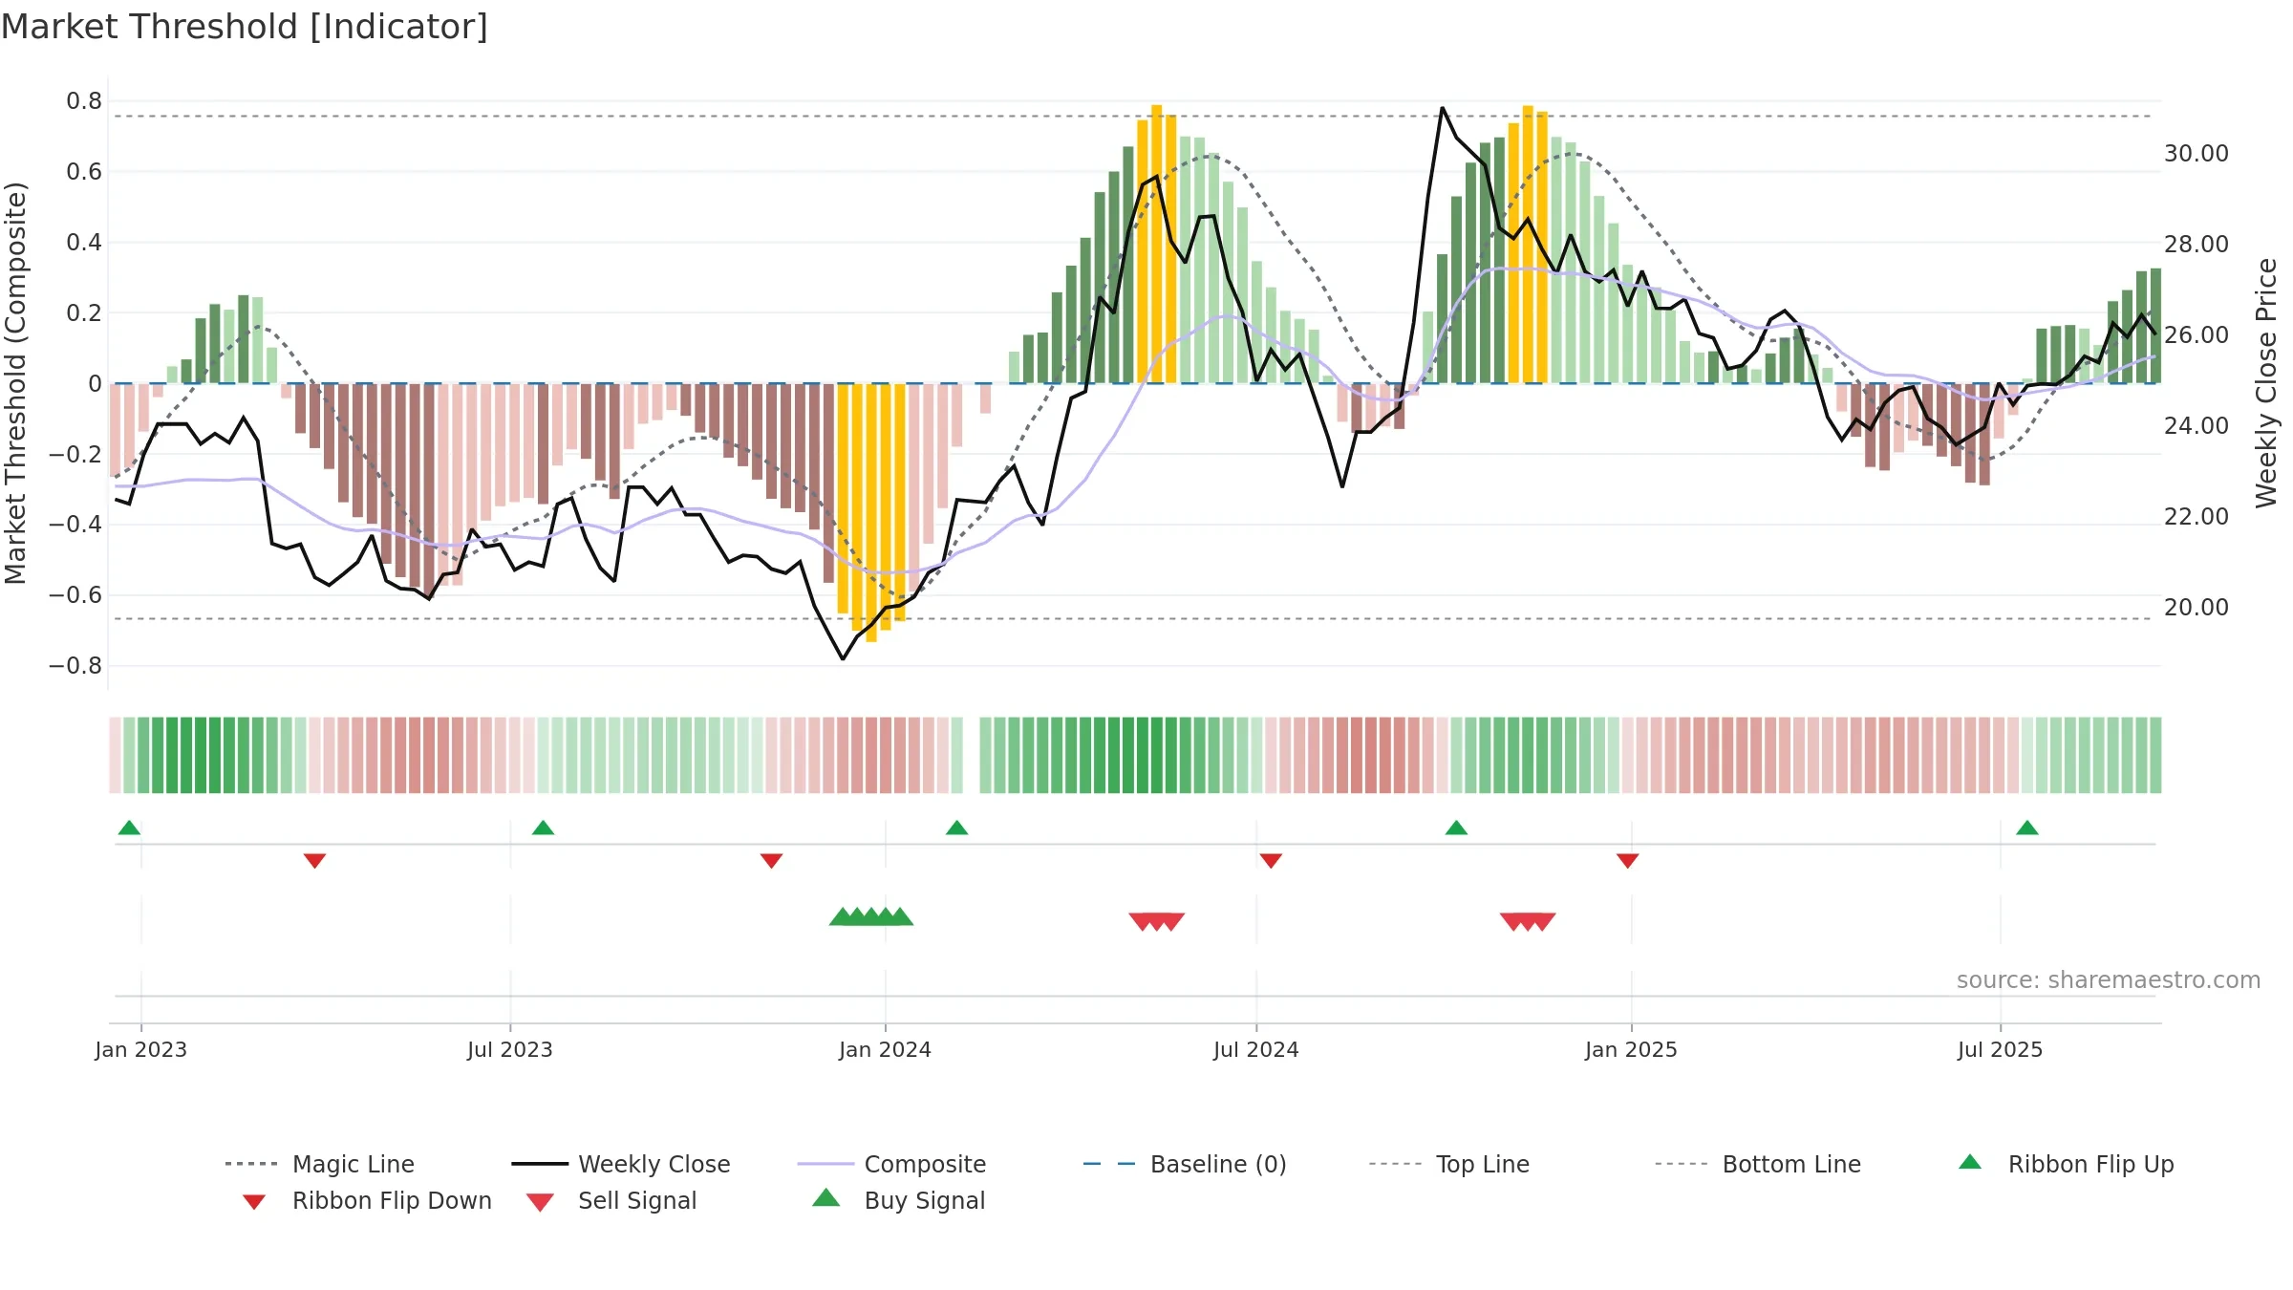
Task: Toggle the Bottom Line legend entry
Action: click(x=1758, y=1164)
